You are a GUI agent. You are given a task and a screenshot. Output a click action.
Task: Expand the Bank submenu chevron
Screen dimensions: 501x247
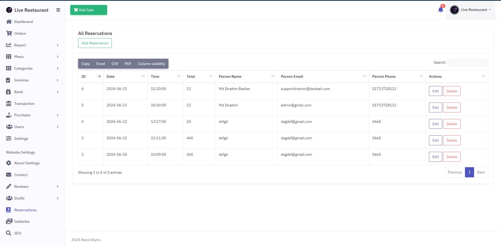58,92
